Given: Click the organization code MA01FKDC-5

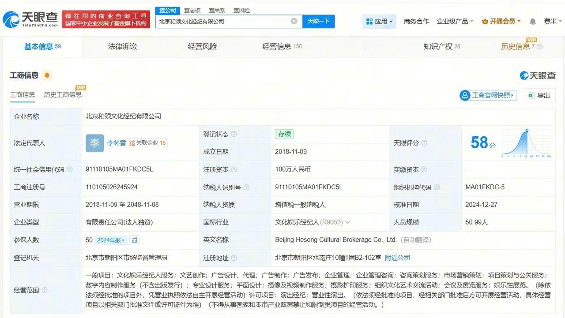Looking at the screenshot, I should pos(485,187).
